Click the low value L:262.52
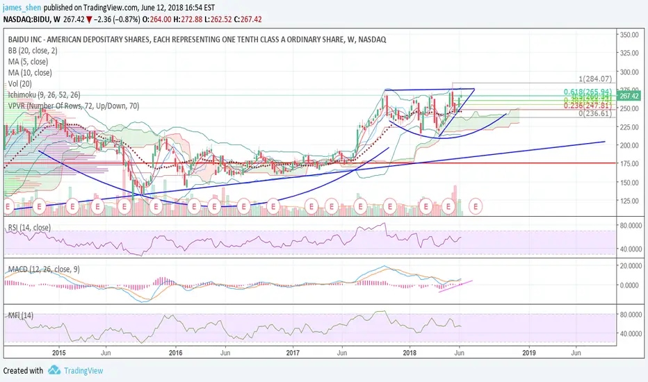Viewport: 648px width, 382px height. [218, 19]
